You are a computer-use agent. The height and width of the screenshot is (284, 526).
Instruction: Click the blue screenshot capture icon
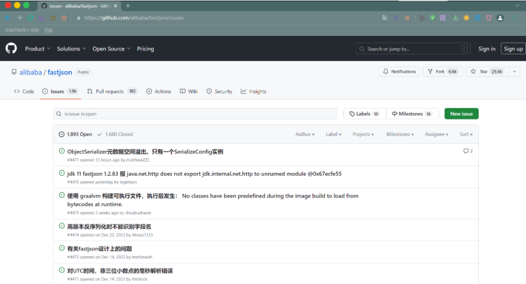(478, 18)
